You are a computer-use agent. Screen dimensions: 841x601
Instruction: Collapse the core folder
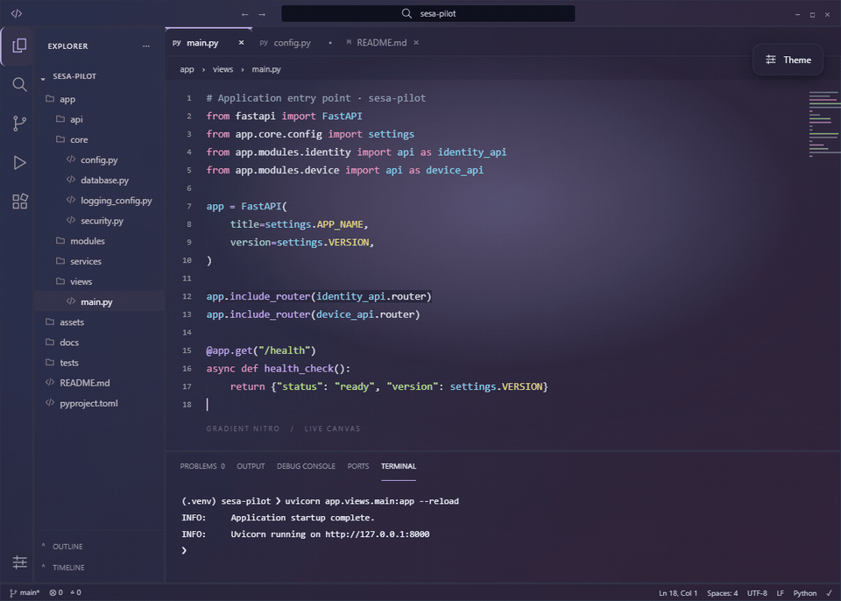click(99, 139)
